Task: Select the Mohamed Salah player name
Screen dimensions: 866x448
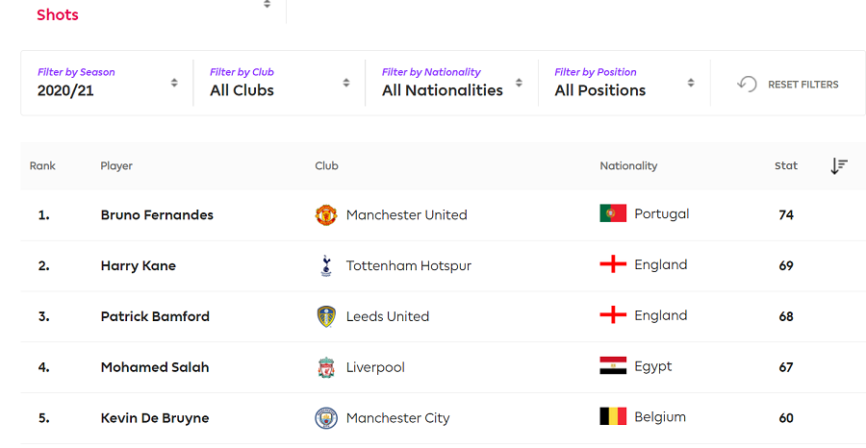Action: coord(155,367)
